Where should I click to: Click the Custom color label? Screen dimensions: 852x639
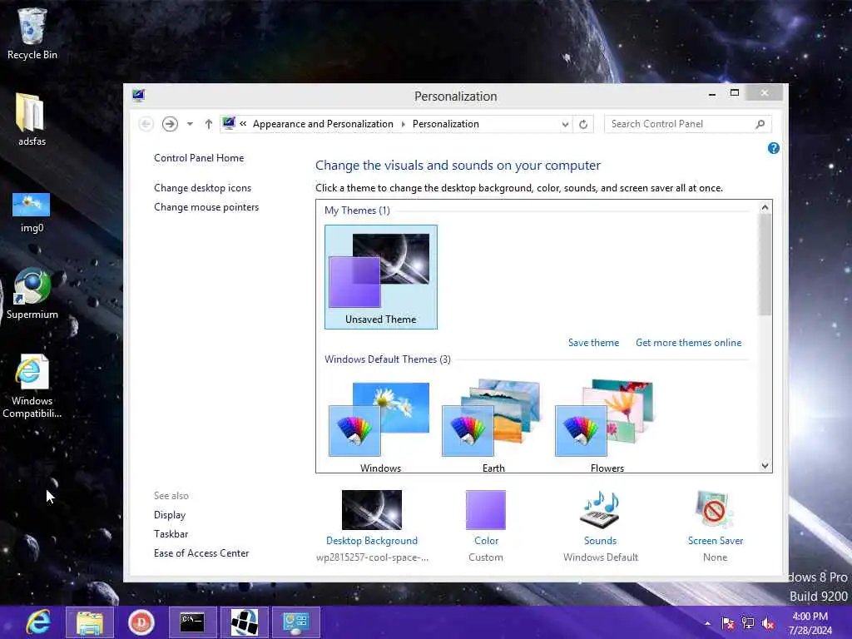486,557
